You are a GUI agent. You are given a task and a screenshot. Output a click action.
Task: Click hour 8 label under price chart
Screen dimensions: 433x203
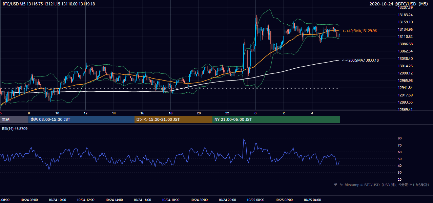tap(29, 113)
